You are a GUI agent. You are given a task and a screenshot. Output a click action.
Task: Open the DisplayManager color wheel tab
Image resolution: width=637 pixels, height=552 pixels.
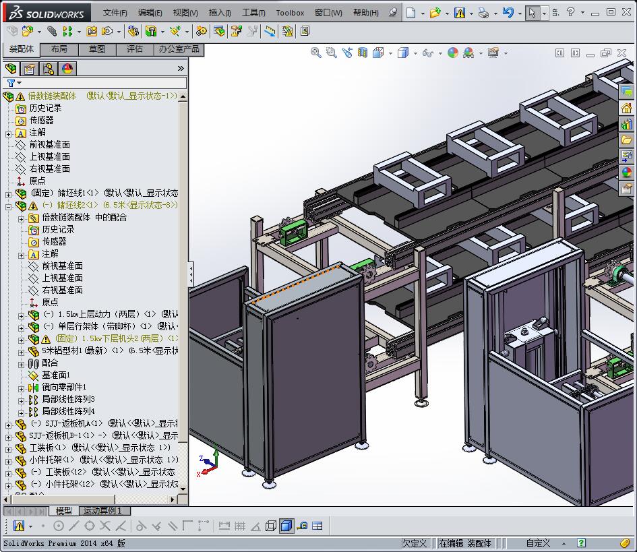click(67, 68)
